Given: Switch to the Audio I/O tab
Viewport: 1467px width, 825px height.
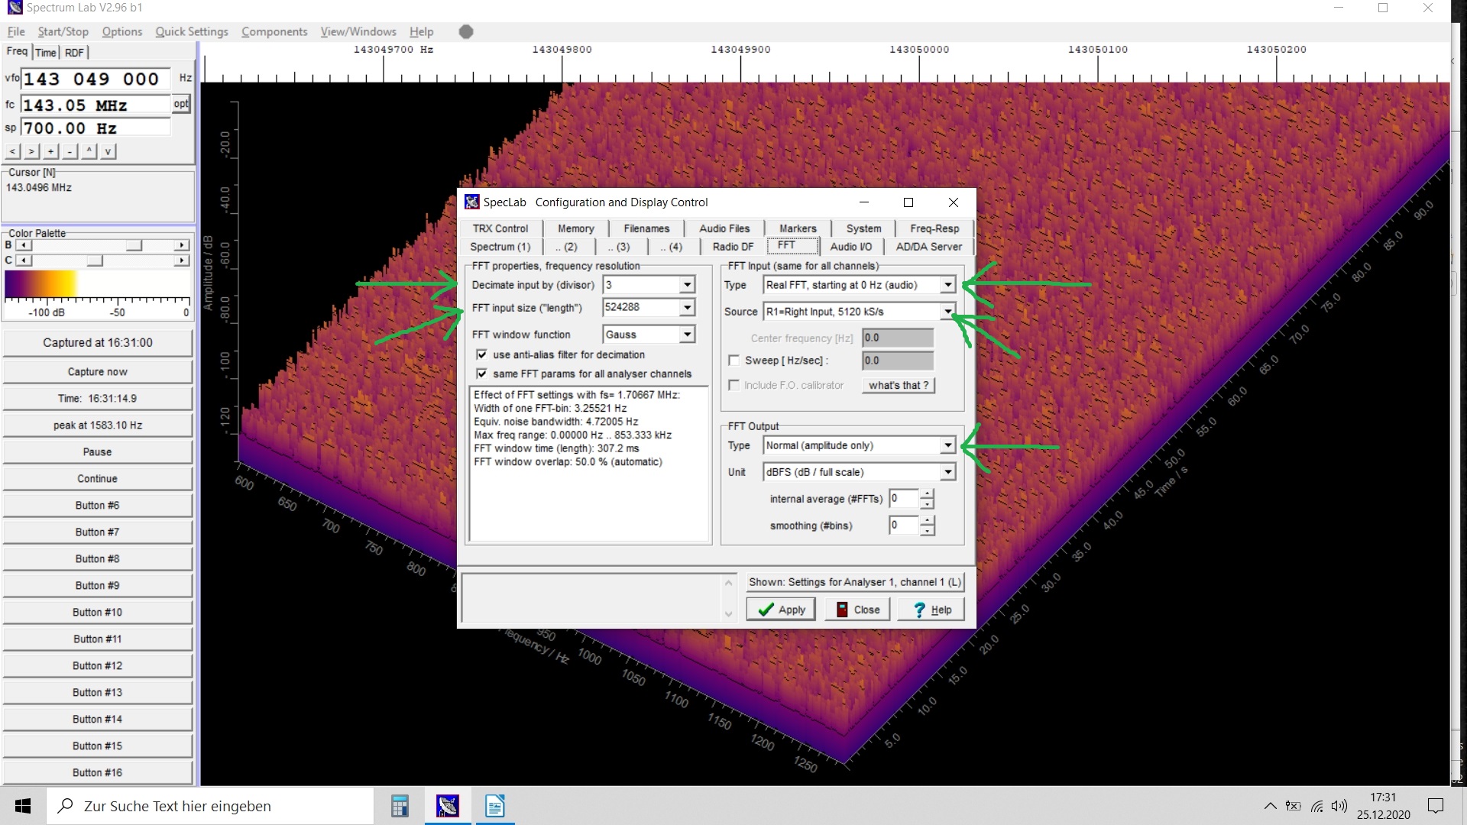Looking at the screenshot, I should (x=851, y=247).
